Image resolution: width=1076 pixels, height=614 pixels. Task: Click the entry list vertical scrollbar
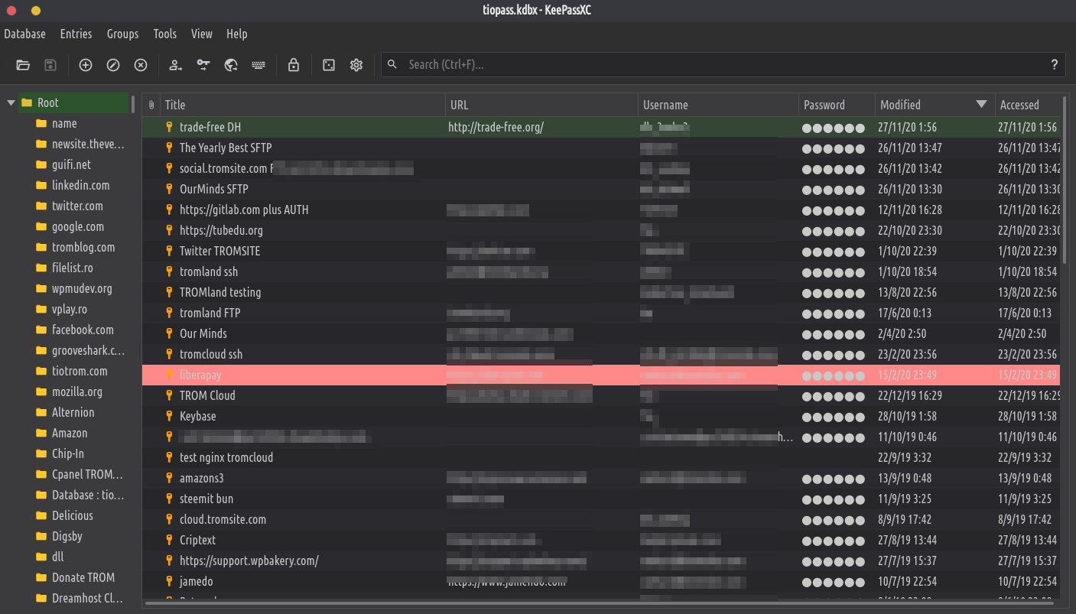pyautogui.click(x=1065, y=180)
